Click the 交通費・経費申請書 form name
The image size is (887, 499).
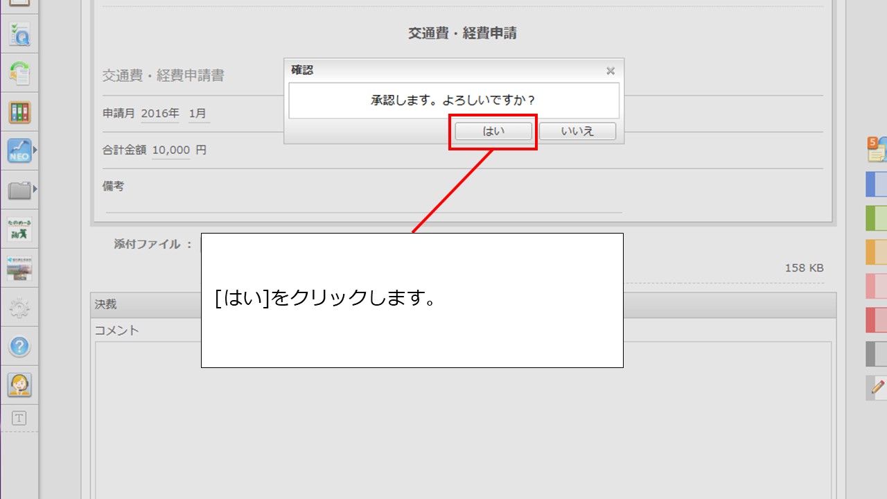[x=164, y=76]
